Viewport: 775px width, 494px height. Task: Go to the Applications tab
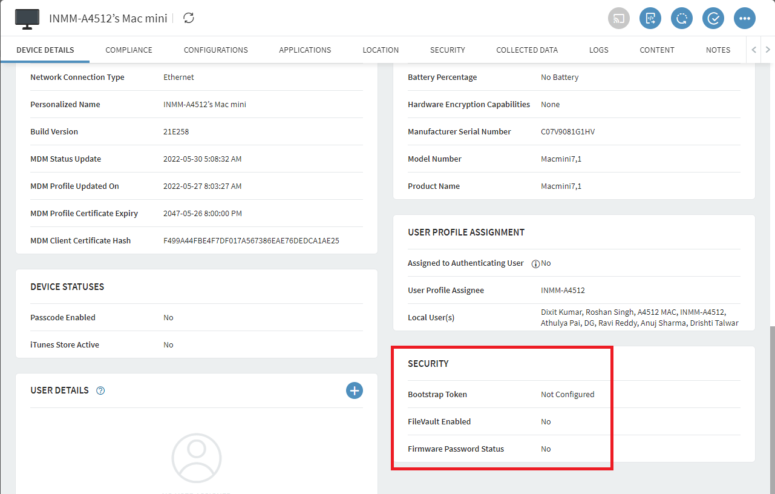click(305, 50)
